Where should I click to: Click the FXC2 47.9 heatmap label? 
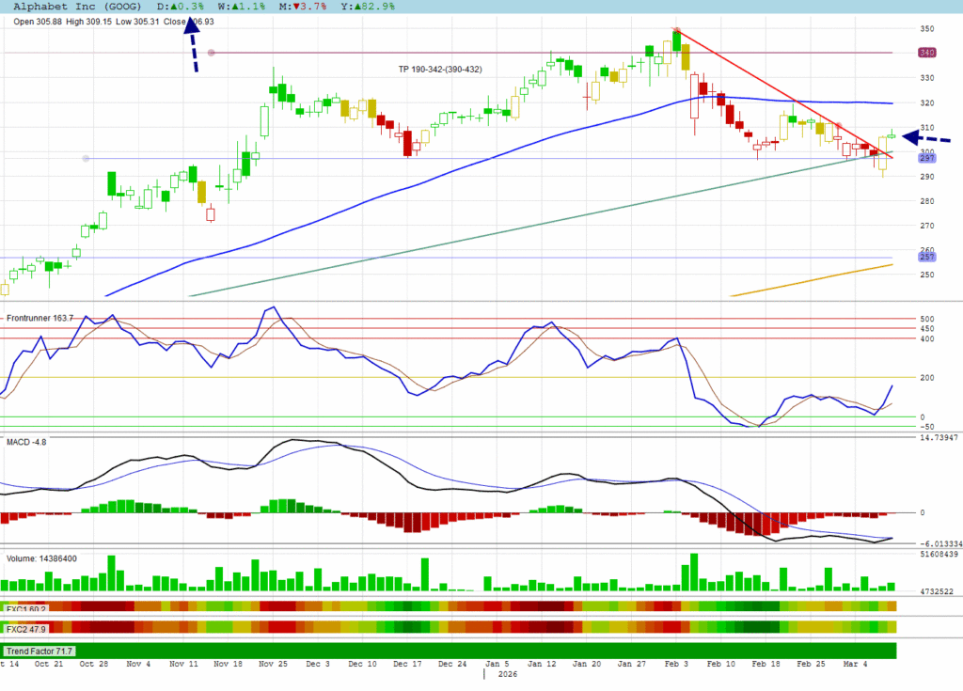click(x=25, y=627)
